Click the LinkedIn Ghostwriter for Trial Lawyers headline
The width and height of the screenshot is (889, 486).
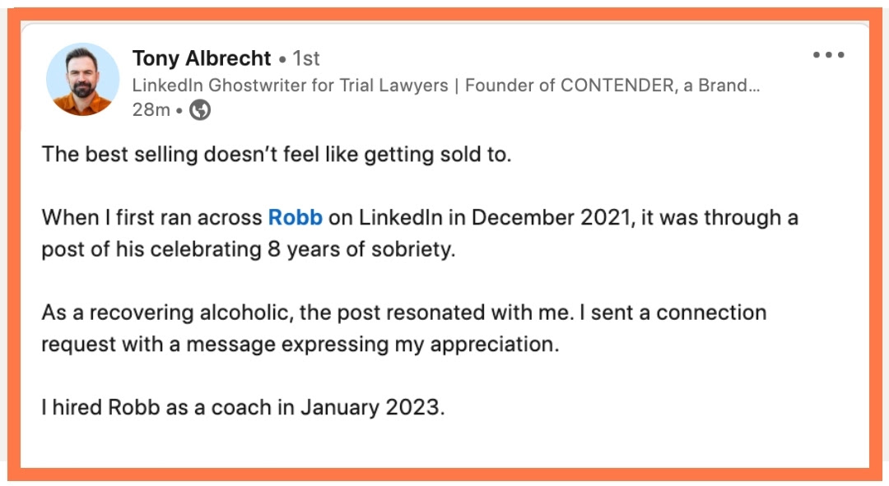coord(291,86)
